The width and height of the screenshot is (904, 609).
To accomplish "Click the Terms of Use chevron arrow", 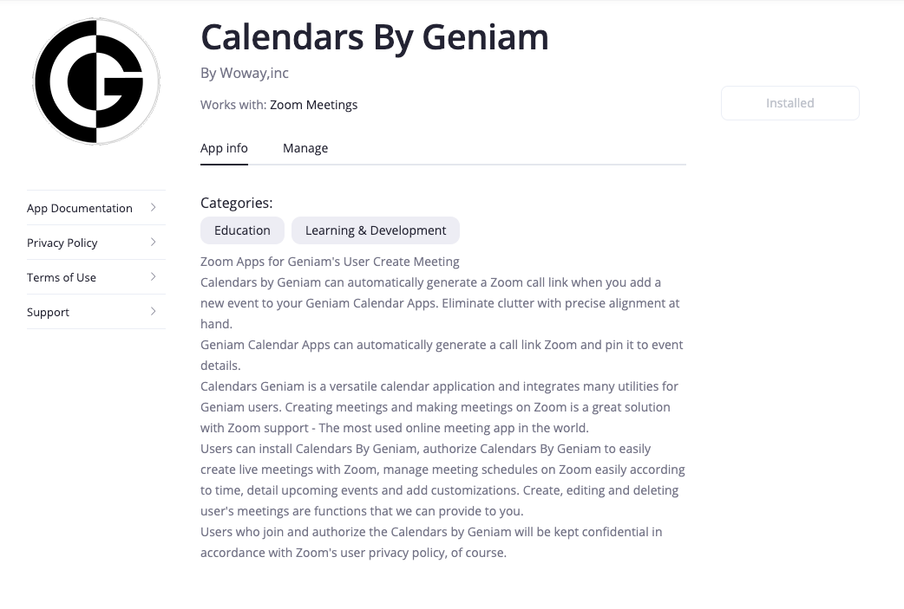I will [x=153, y=276].
